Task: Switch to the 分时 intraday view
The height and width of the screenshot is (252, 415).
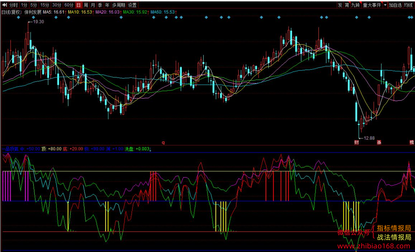Action: (13, 5)
